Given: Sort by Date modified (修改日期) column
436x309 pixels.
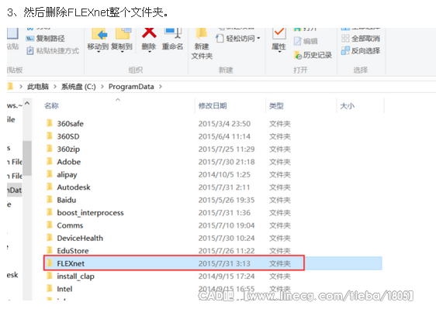Looking at the screenshot, I should point(213,106).
